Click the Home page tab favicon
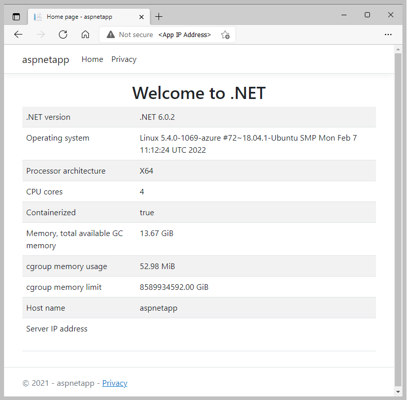Screen dimensions: 407x400 click(x=38, y=16)
